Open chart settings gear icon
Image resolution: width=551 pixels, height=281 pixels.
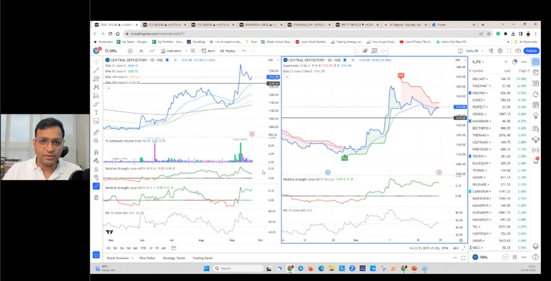pyautogui.click(x=500, y=51)
